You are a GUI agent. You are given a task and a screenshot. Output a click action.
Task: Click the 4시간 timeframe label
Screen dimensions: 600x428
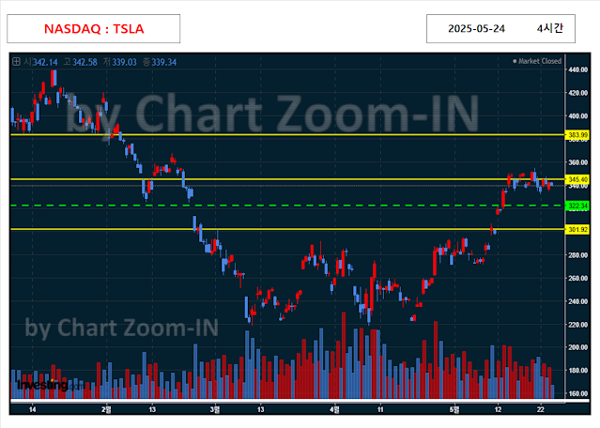click(549, 28)
